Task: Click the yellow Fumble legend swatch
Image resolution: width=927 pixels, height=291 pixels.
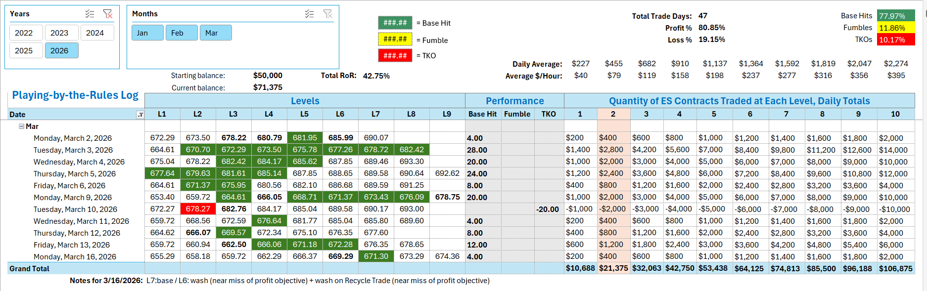Action: (395, 39)
